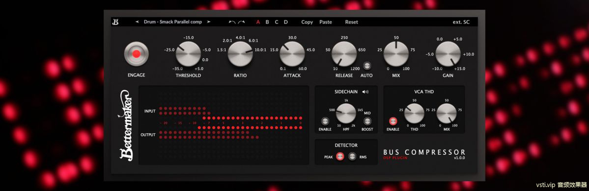Toggle the red ENGAGE button

tap(137, 54)
